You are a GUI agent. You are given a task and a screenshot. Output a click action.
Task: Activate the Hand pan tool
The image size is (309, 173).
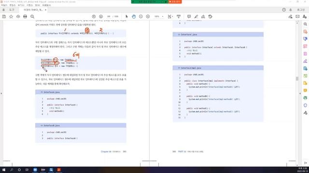[x=134, y=17]
